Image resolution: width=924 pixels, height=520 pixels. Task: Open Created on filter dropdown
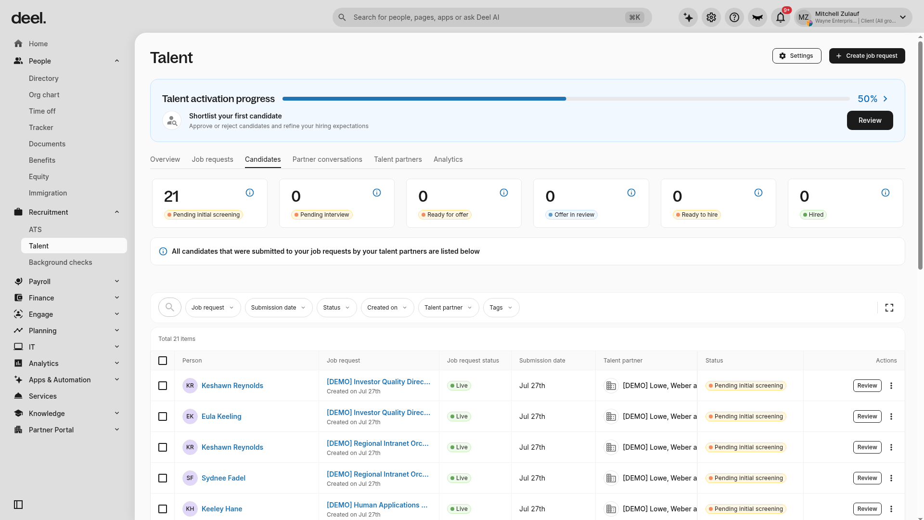[387, 308]
